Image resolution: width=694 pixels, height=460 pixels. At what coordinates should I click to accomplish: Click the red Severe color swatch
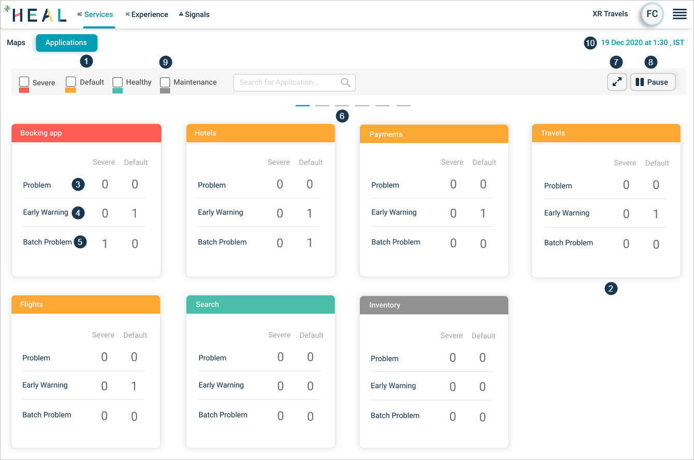click(x=24, y=90)
